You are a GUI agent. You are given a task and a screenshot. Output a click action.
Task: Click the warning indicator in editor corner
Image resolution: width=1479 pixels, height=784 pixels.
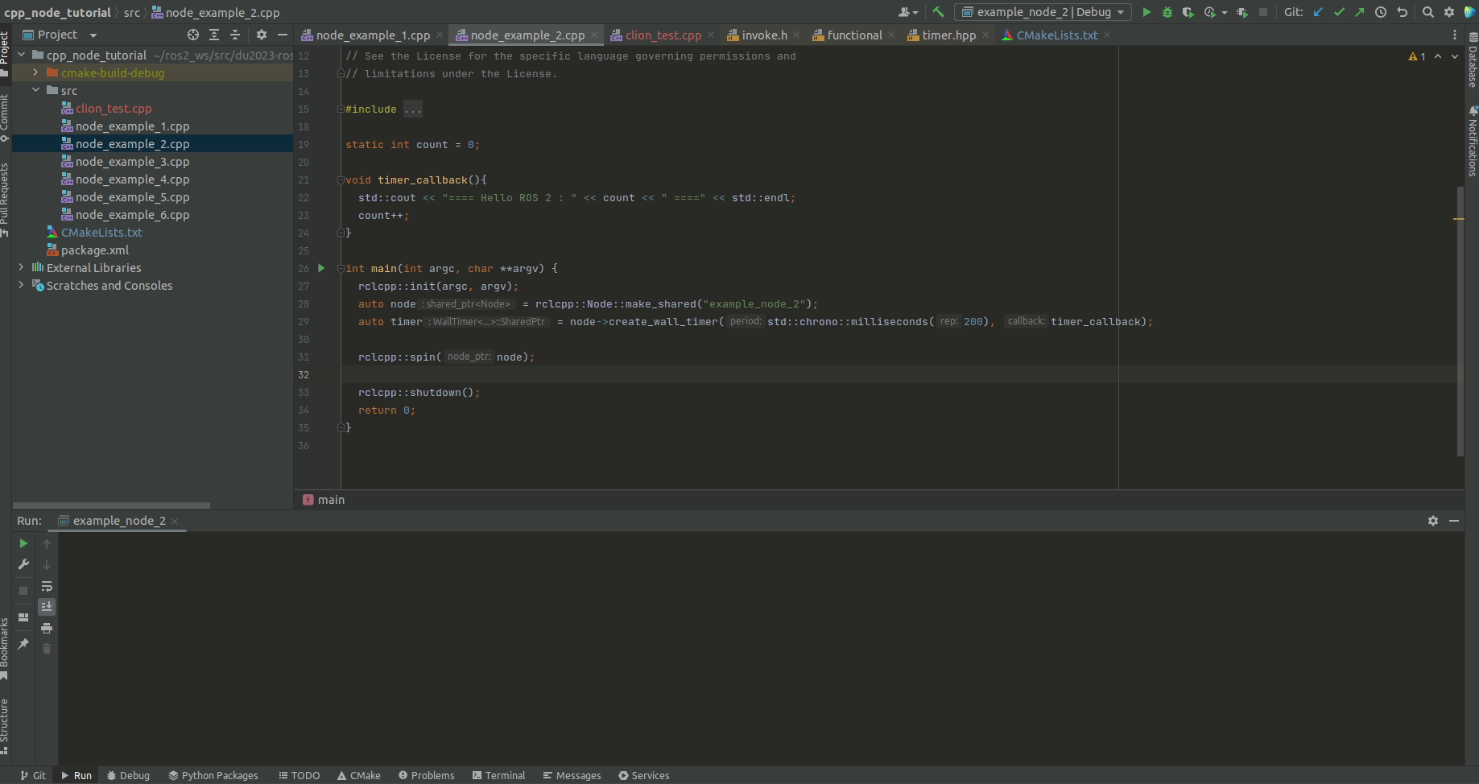(1416, 56)
